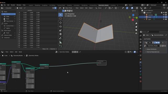The height and width of the screenshot is (94, 168).
Task: Toggle spreadsheet selected-only filter icon
Action: coord(53,8)
